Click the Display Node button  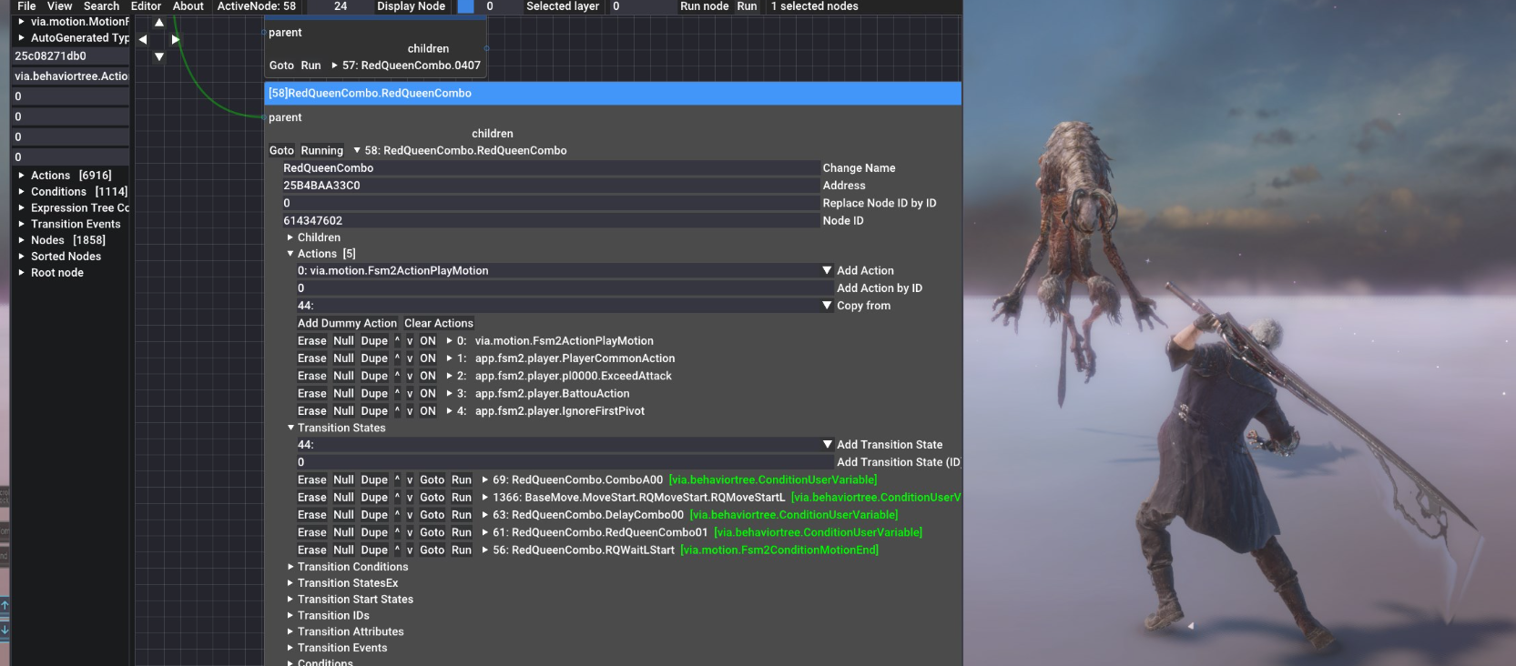[x=411, y=6]
